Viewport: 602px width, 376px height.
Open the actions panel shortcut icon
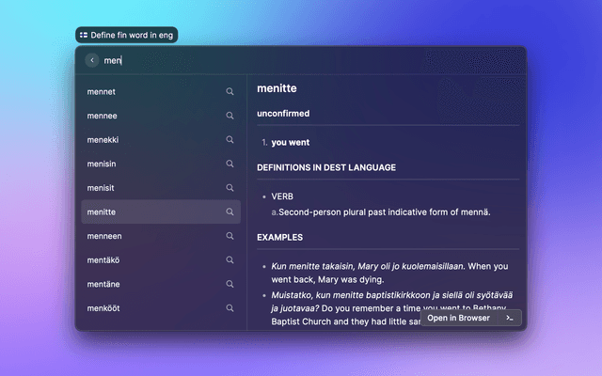click(509, 319)
